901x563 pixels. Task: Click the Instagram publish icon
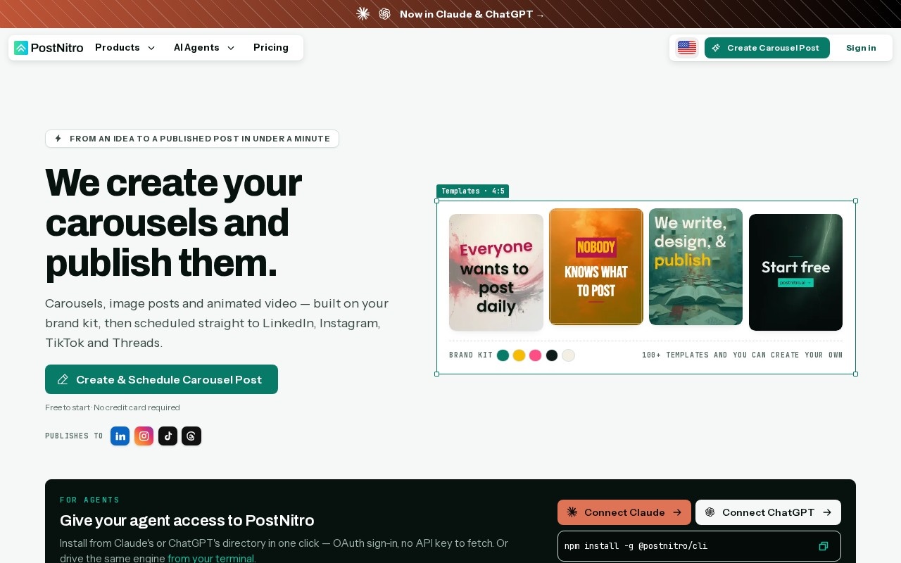coord(144,436)
